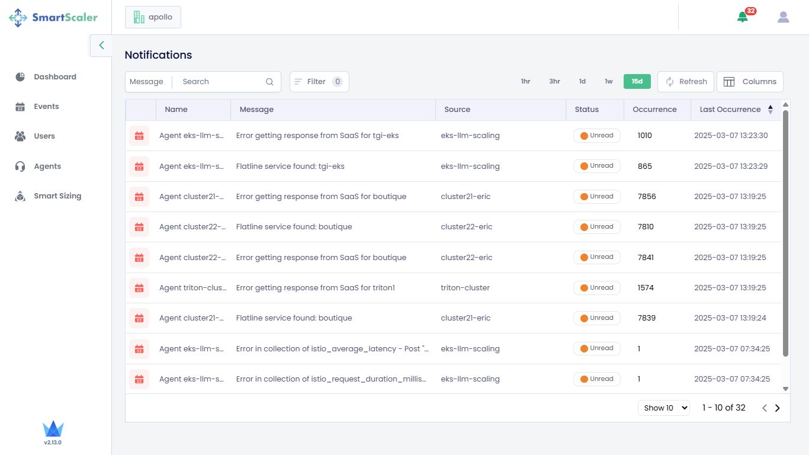Click into the Search input field
The image size is (809, 455).
click(x=219, y=82)
